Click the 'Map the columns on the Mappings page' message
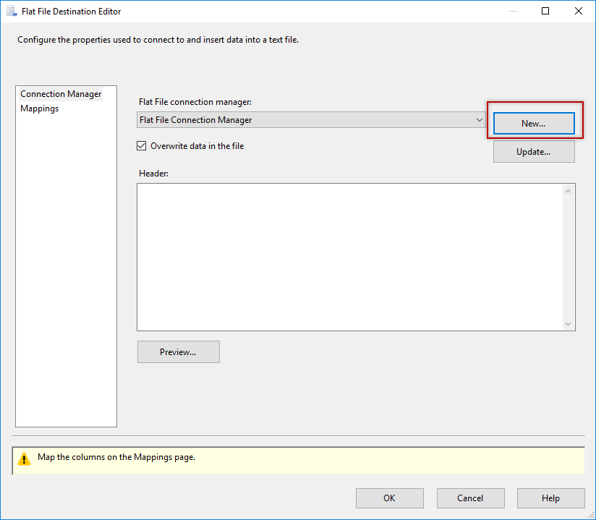This screenshot has width=596, height=520. pos(116,457)
